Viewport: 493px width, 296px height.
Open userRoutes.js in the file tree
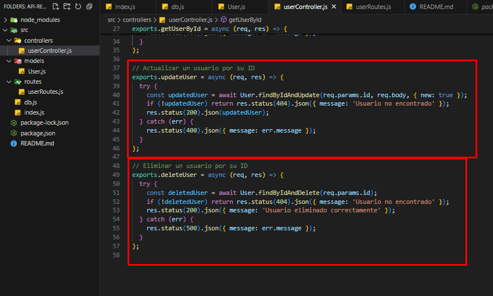[49, 92]
